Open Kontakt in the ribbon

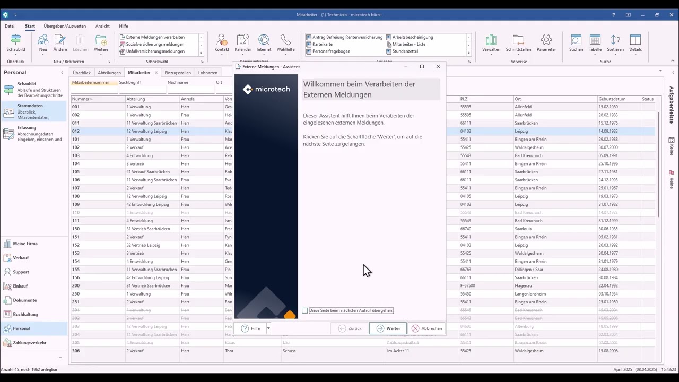pos(222,44)
